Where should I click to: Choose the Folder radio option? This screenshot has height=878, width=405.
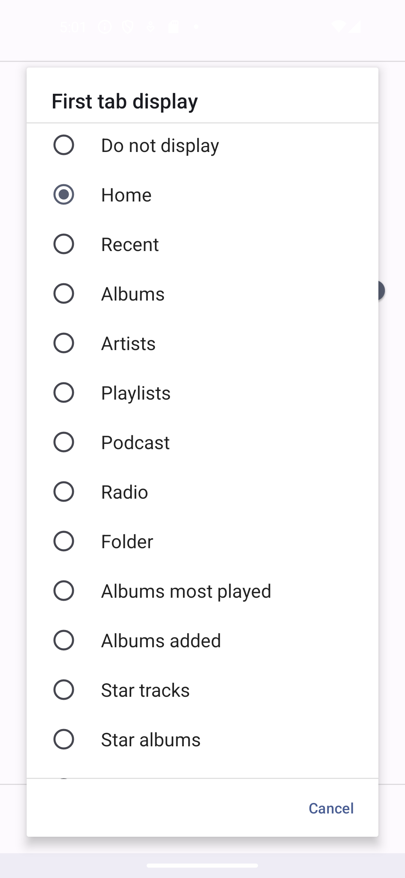pos(64,541)
